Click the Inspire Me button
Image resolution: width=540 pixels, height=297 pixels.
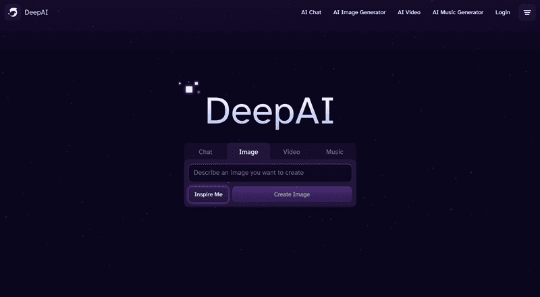[209, 194]
